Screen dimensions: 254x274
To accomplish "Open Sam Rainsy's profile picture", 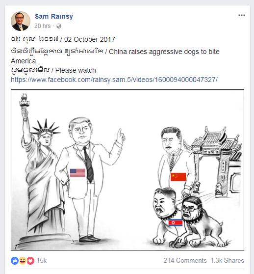I will (21, 21).
